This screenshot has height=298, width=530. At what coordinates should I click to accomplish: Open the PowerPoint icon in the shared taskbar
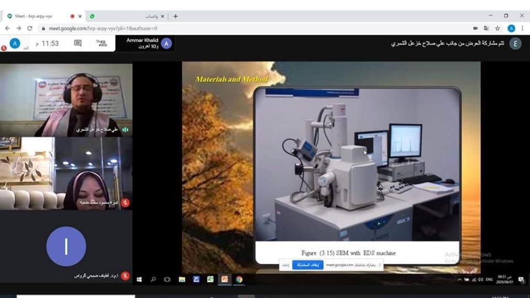225,279
